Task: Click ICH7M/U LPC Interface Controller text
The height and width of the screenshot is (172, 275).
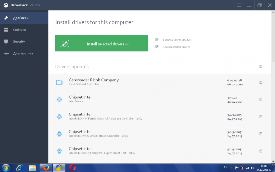Action: pos(98,136)
